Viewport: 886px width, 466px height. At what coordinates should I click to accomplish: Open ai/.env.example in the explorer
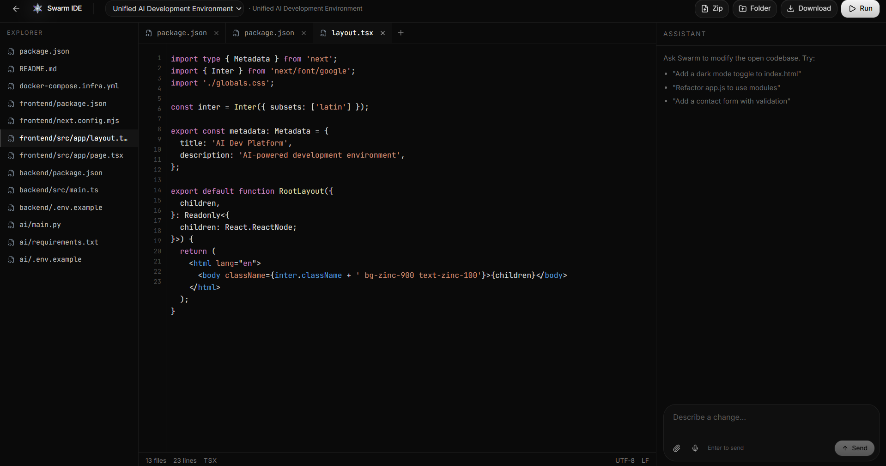click(x=69, y=259)
